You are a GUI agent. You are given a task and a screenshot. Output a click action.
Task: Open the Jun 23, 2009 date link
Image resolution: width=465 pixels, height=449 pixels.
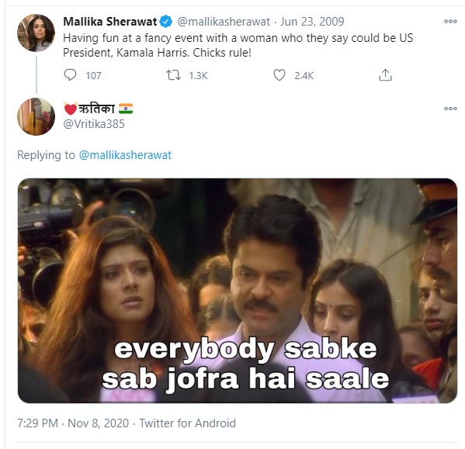click(312, 22)
